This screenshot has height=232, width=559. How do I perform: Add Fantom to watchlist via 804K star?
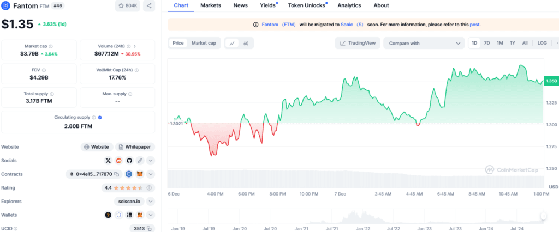pos(128,5)
